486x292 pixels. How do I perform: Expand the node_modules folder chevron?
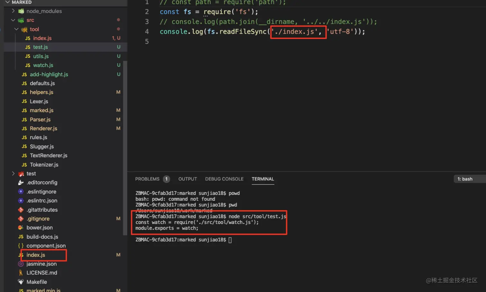tap(13, 11)
